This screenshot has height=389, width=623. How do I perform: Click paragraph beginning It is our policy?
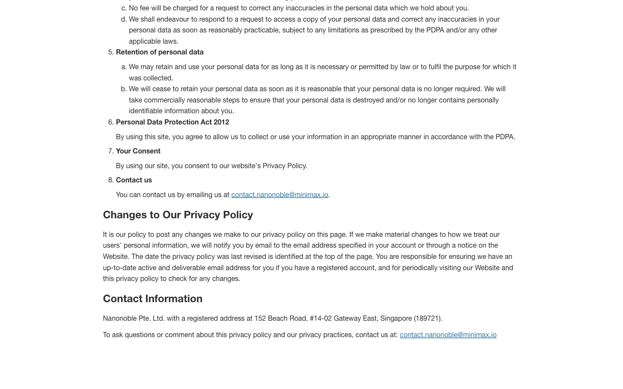tap(308, 256)
